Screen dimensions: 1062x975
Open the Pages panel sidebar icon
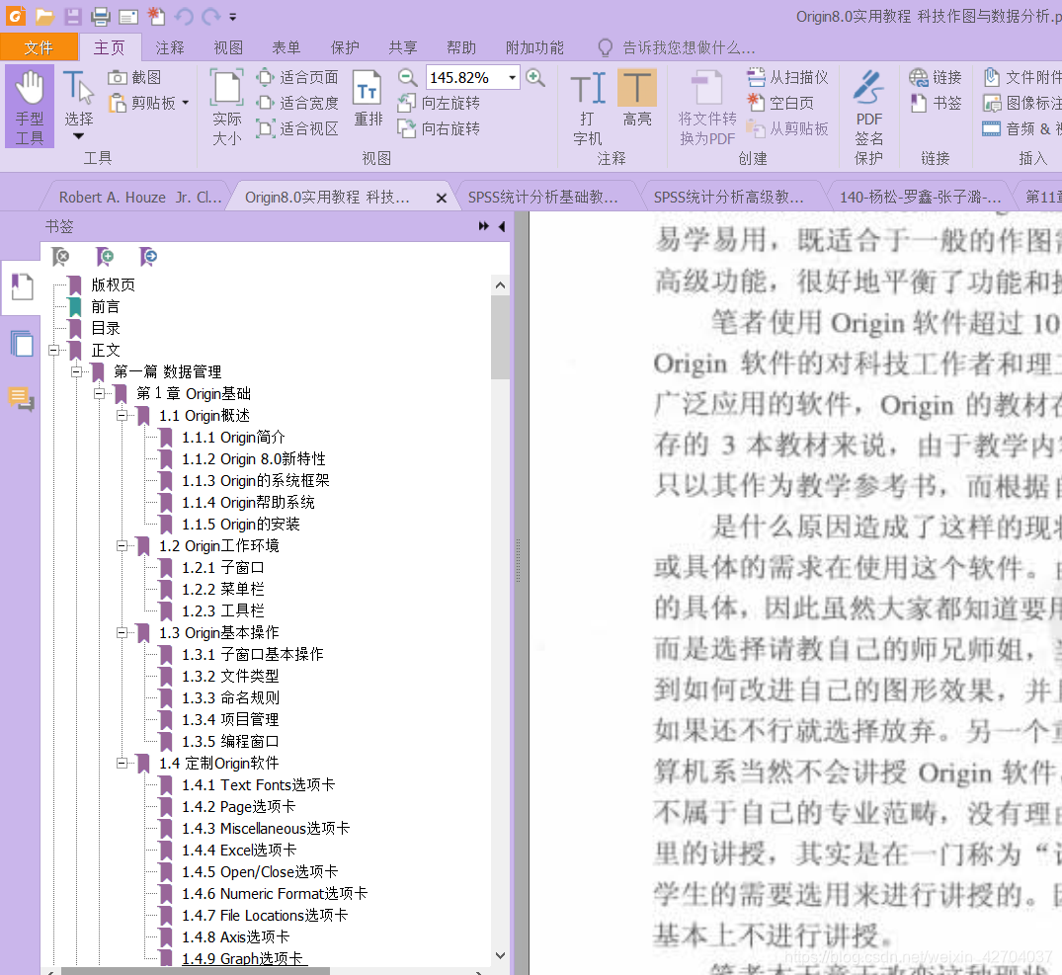click(x=22, y=344)
